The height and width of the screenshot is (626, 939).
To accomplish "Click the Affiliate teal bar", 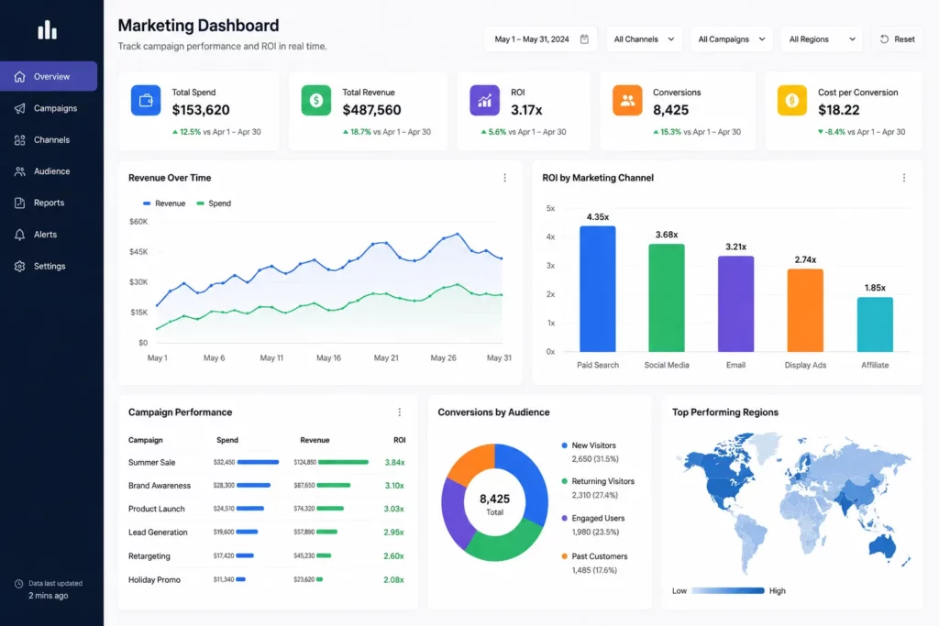I will point(875,324).
